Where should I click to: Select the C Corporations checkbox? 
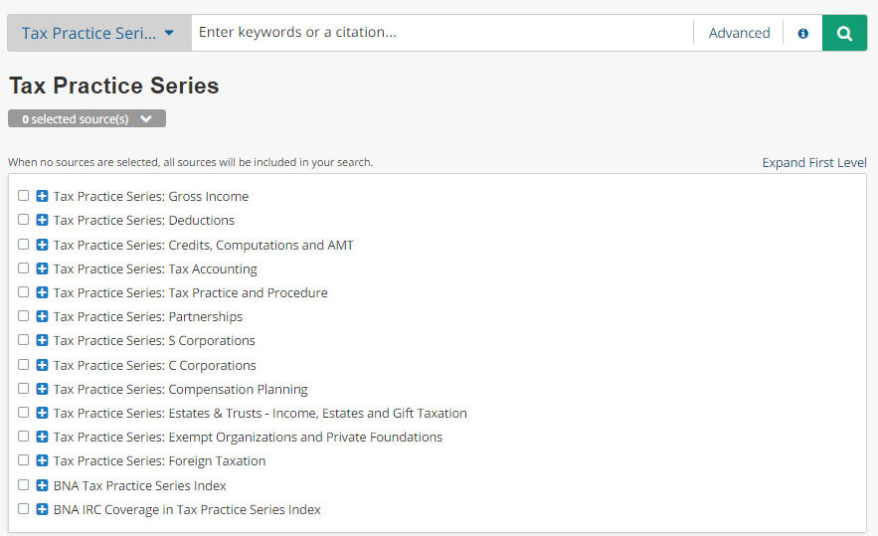[24, 364]
